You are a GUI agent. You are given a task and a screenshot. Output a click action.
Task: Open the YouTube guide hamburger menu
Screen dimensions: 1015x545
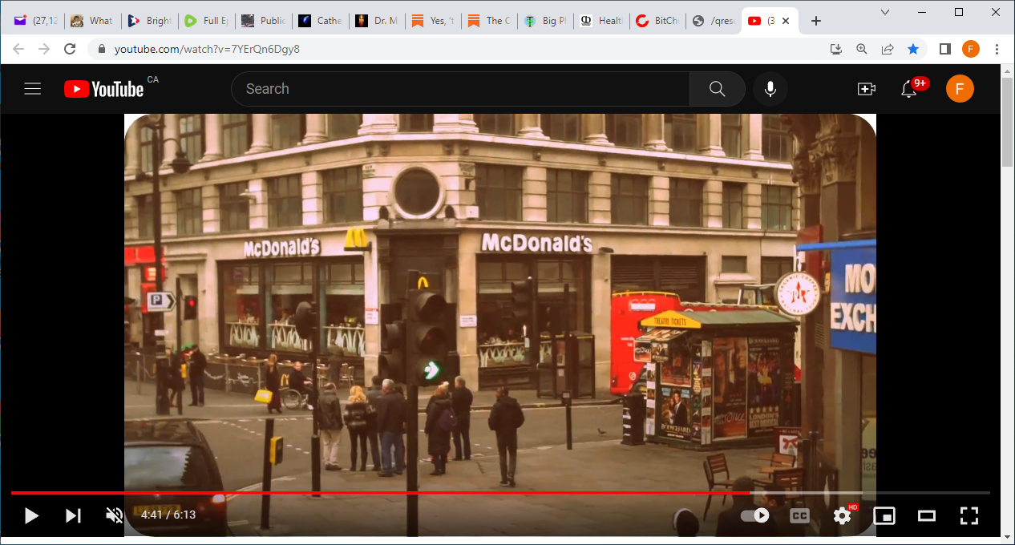[32, 89]
